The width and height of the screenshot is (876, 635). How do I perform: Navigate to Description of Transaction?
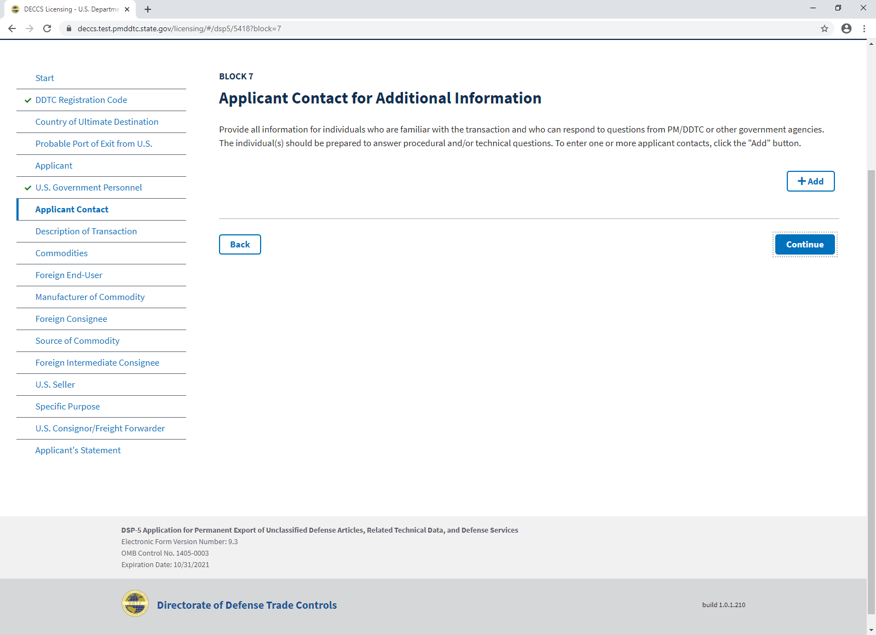click(x=86, y=232)
